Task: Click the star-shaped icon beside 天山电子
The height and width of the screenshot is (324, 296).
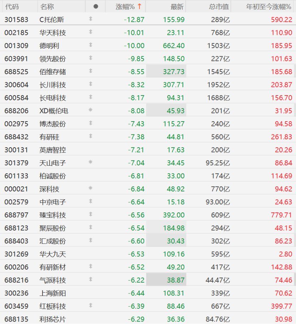Action: (90, 162)
